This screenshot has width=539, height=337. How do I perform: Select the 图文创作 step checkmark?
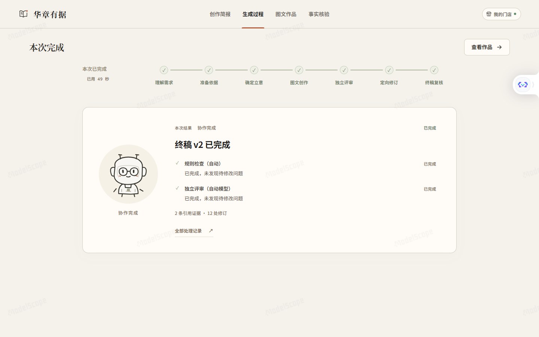pos(299,70)
